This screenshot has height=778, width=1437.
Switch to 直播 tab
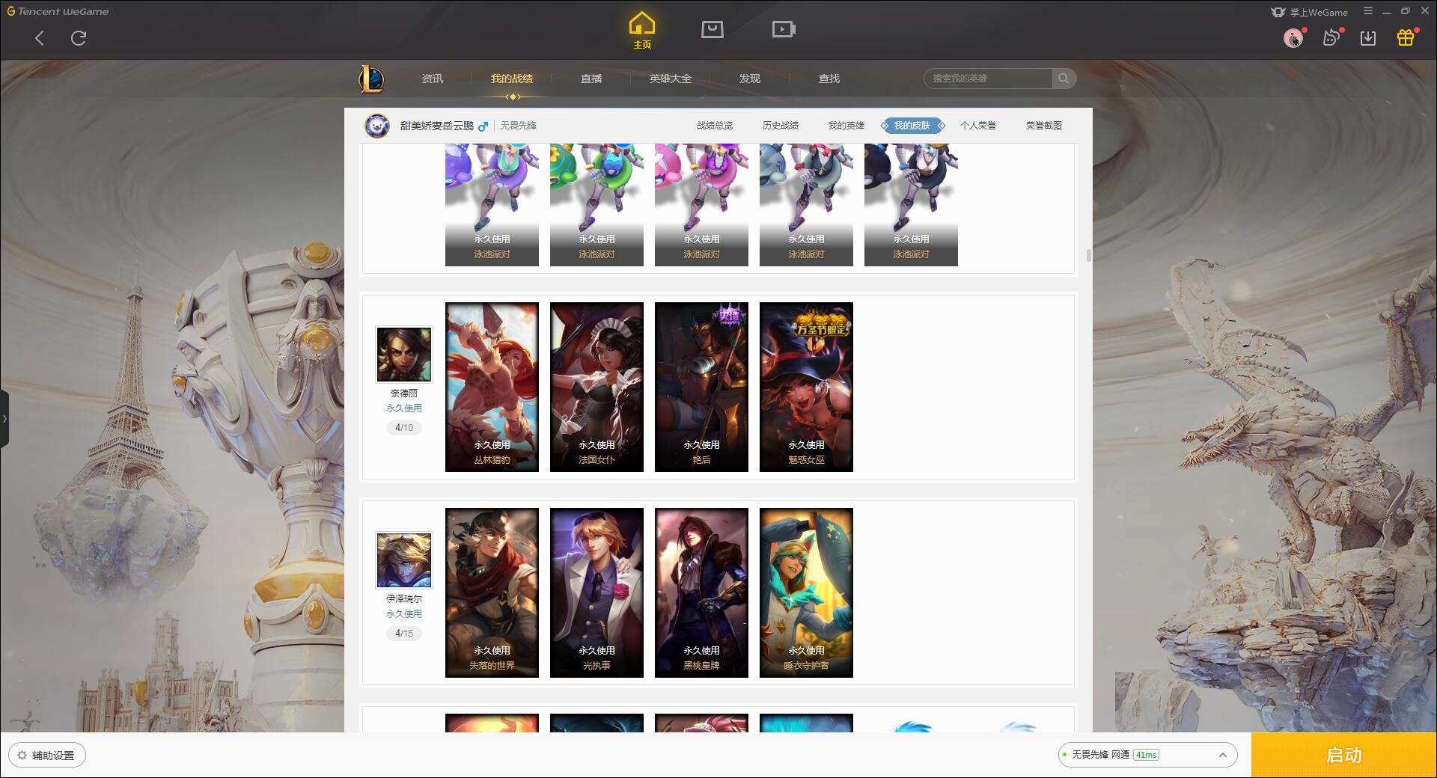click(x=591, y=79)
